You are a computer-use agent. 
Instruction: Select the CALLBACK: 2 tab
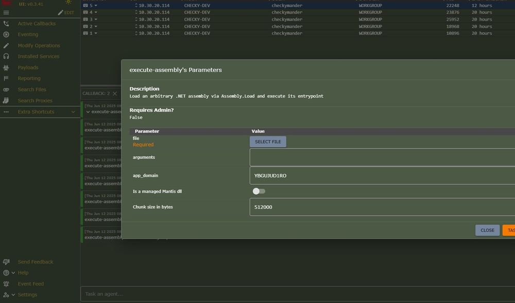coord(96,94)
